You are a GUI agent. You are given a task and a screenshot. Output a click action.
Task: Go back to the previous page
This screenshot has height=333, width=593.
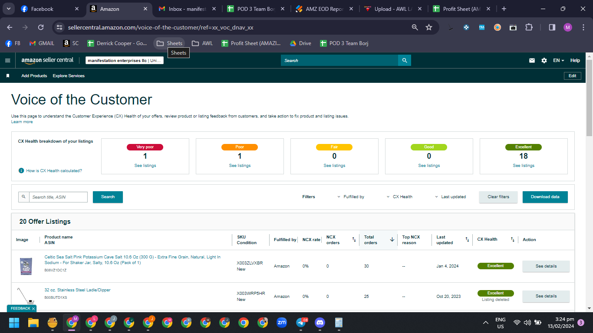click(x=10, y=27)
